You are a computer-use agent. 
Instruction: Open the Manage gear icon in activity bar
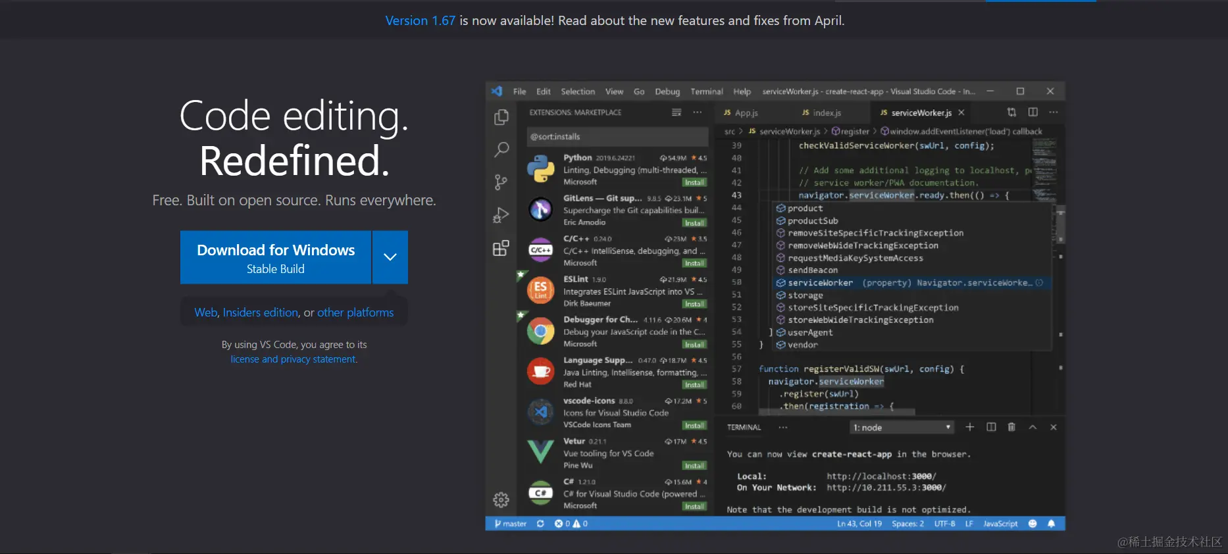point(501,500)
